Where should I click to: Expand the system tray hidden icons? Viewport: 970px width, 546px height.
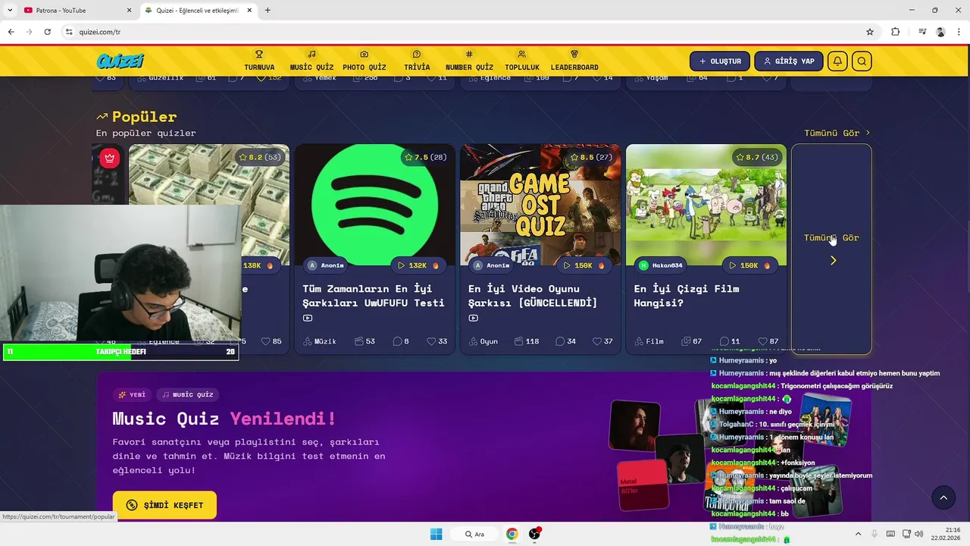click(x=858, y=534)
